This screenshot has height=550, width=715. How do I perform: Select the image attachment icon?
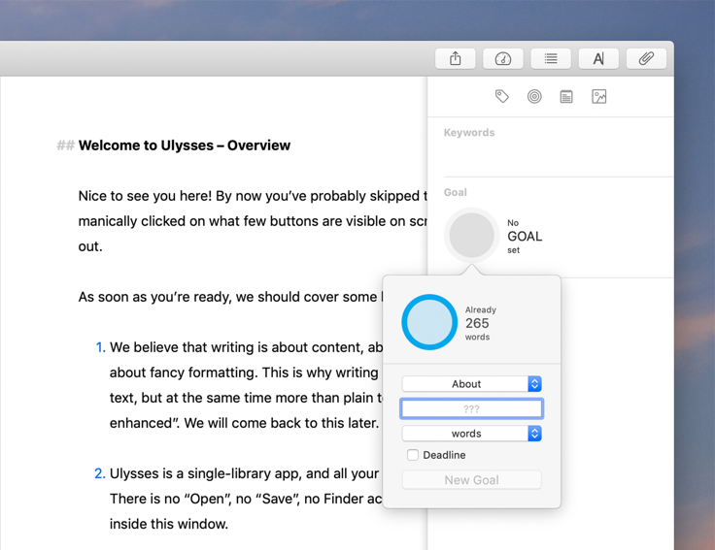598,97
